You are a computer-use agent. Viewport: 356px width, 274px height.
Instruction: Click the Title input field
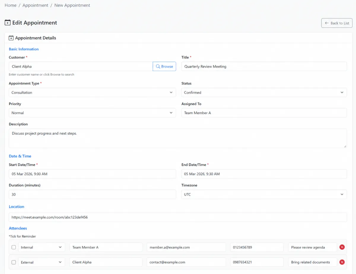[x=264, y=66]
